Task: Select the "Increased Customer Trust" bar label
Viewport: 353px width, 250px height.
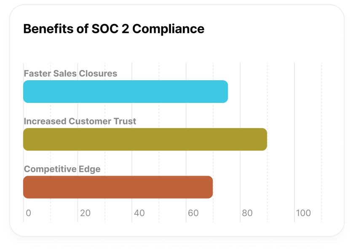Action: pos(80,121)
